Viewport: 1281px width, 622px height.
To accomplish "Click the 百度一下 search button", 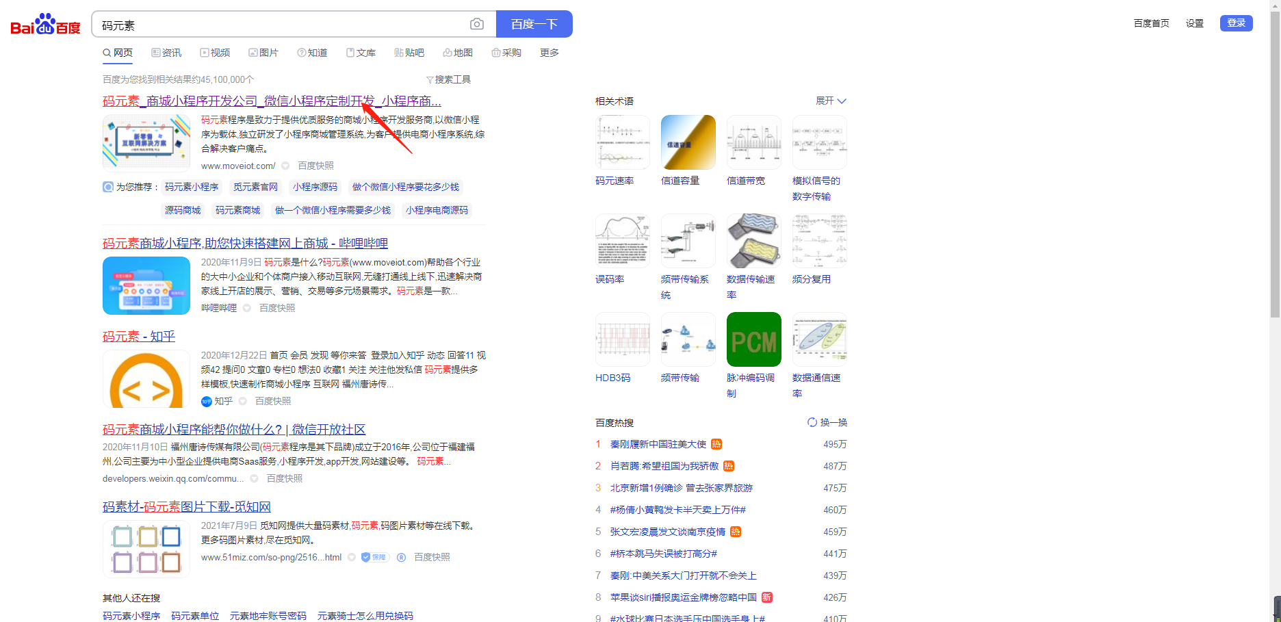I will 534,24.
